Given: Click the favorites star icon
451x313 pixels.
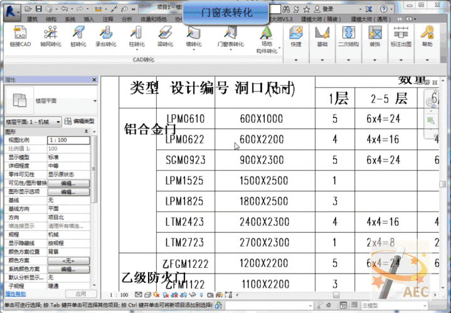Looking at the screenshot, I should (x=307, y=9).
